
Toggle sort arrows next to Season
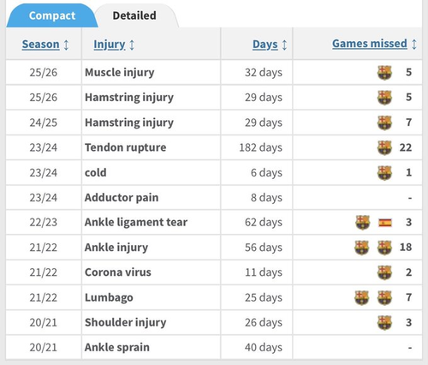point(66,45)
